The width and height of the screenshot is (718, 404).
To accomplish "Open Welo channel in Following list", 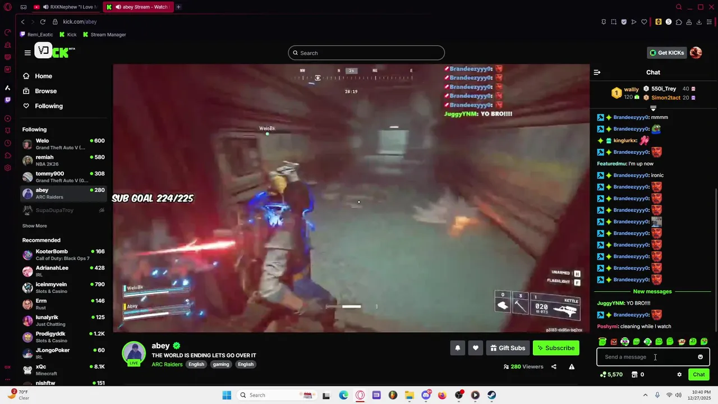I will tap(64, 144).
